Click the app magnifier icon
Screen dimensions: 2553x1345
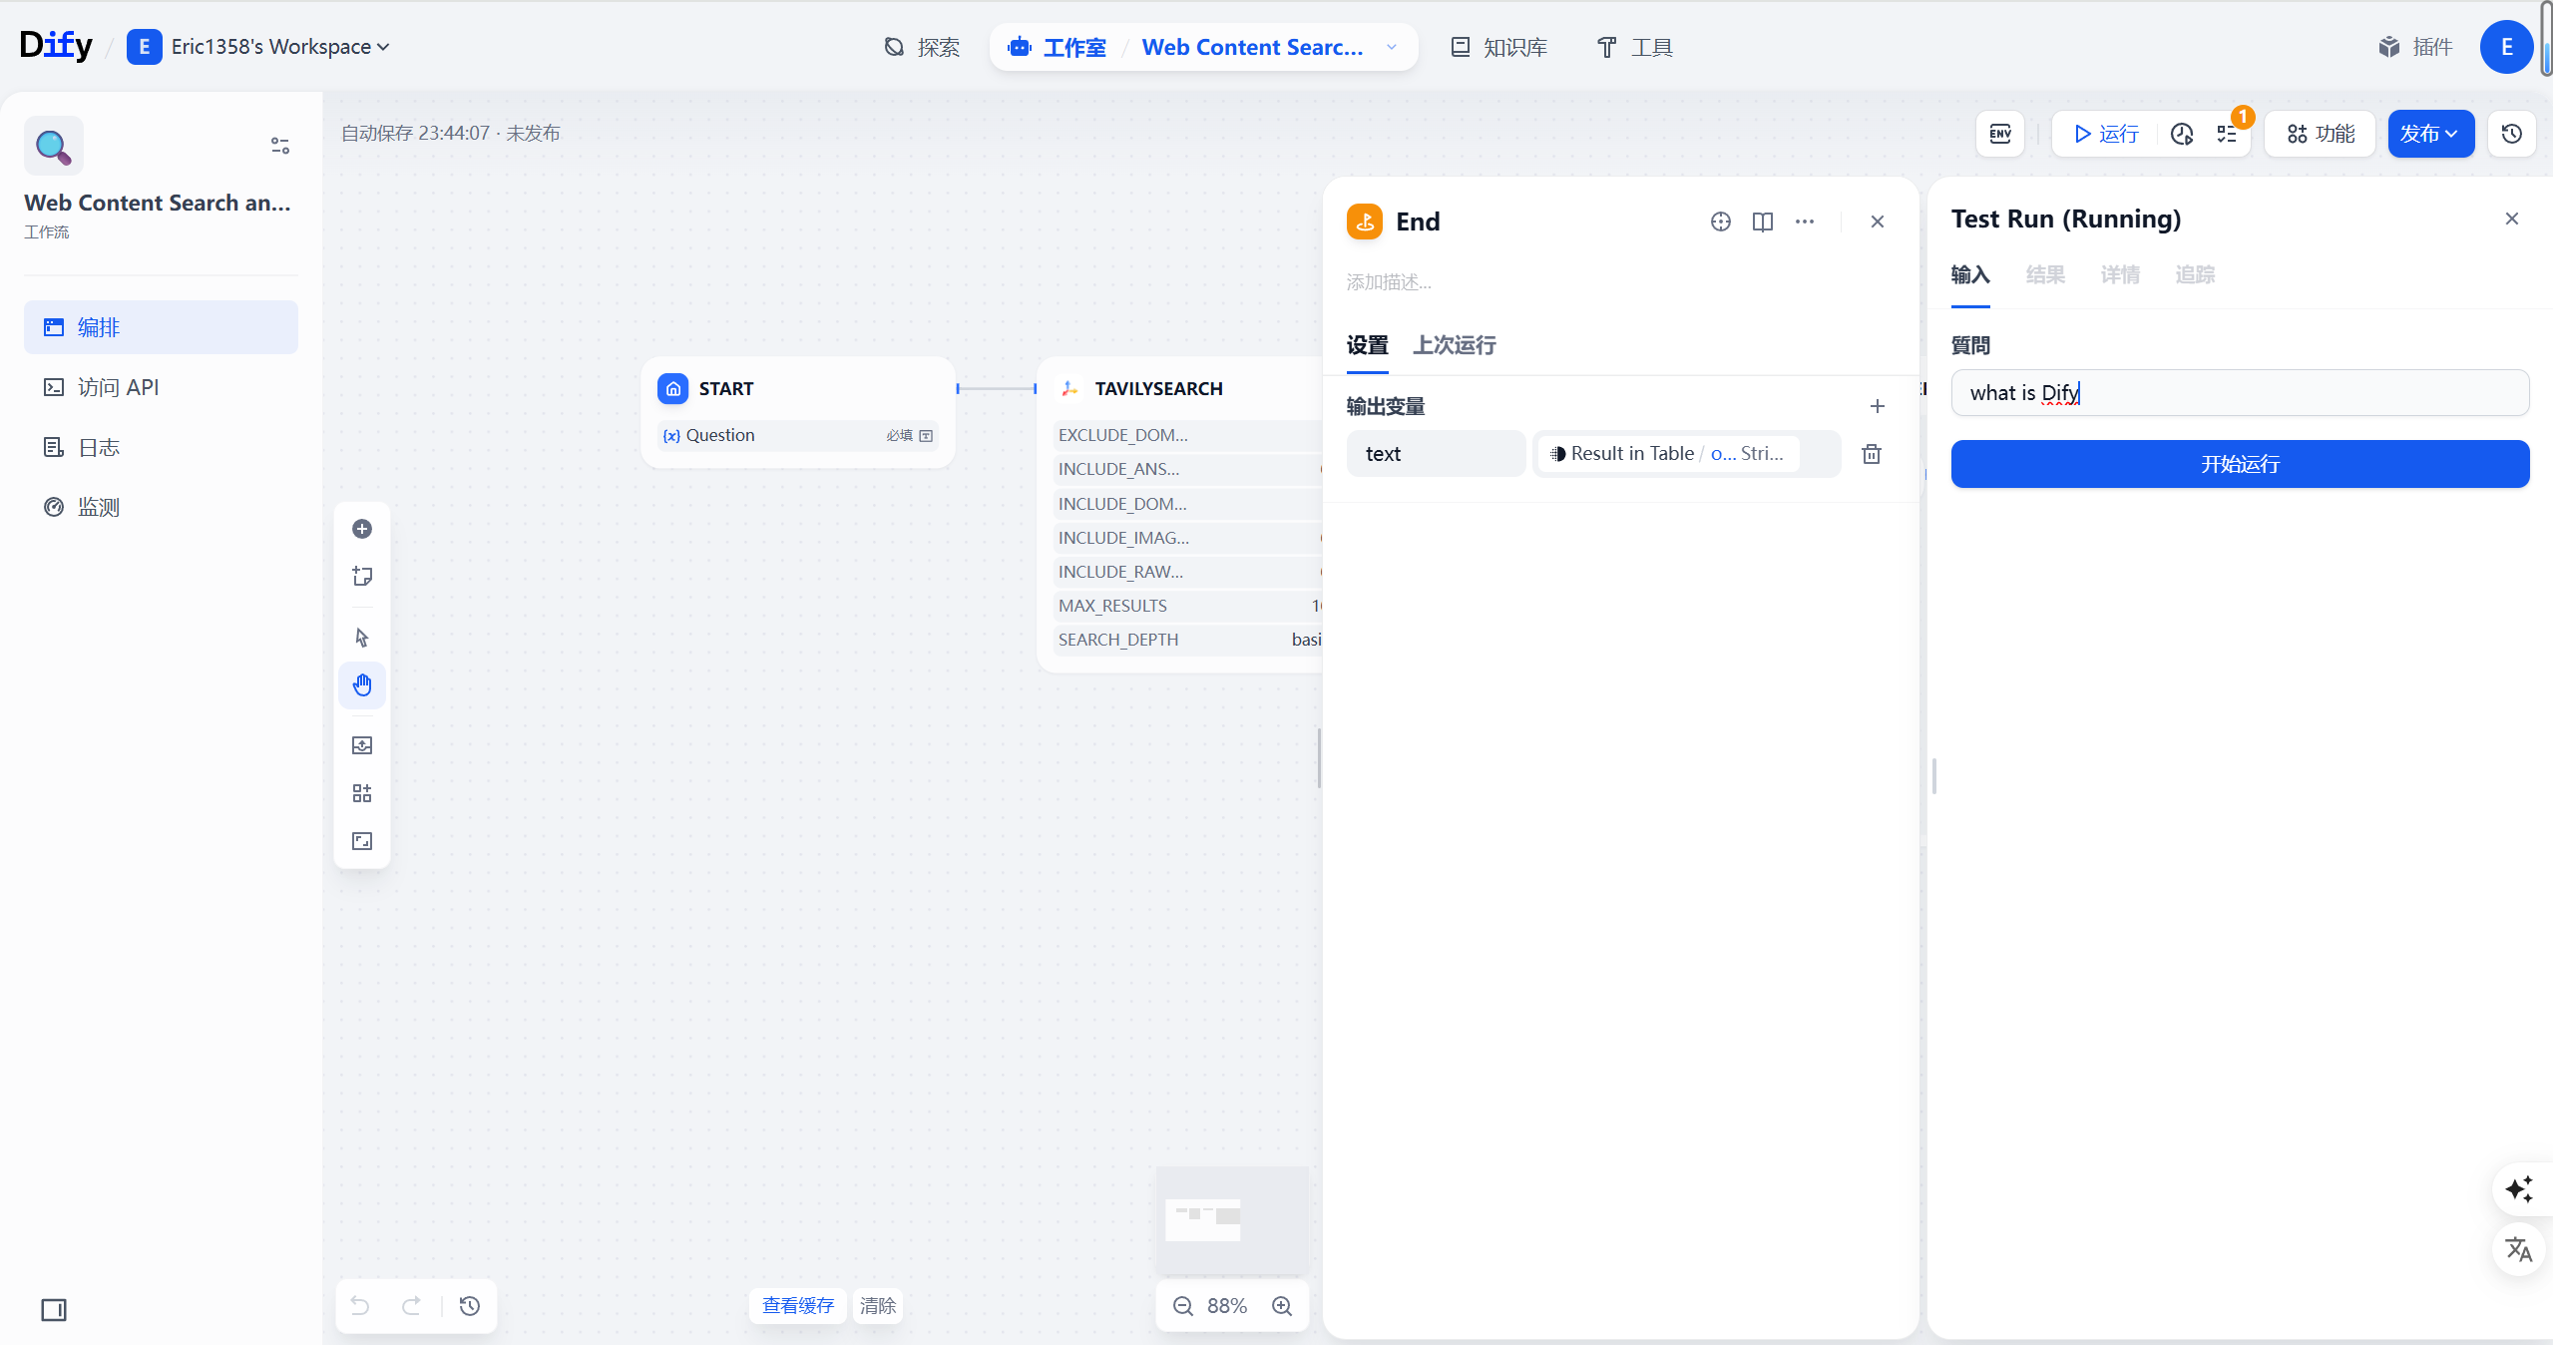[x=54, y=146]
